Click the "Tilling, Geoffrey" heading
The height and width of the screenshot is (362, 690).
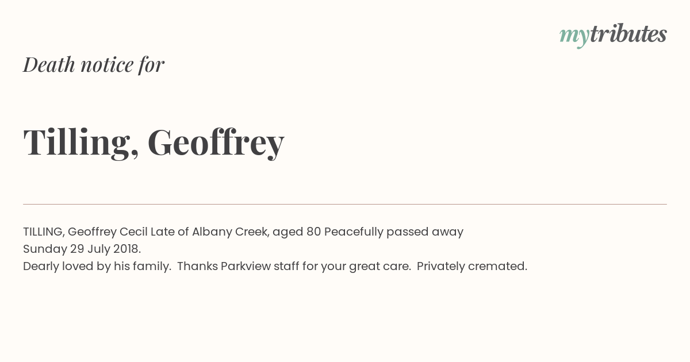click(154, 142)
